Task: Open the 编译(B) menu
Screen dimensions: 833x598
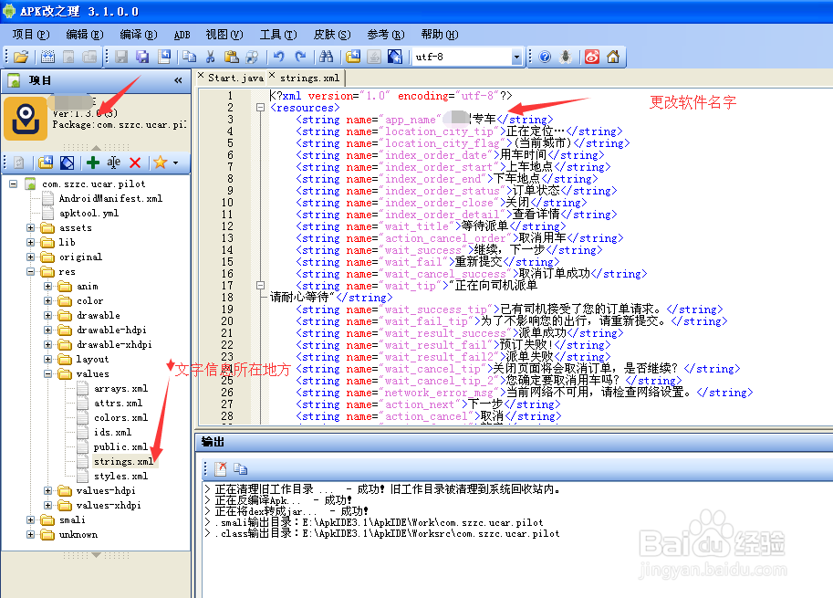Action: pos(139,35)
